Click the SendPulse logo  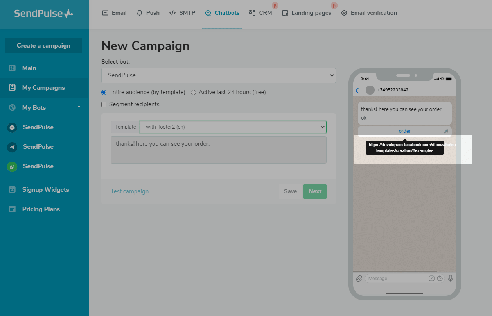pyautogui.click(x=43, y=13)
